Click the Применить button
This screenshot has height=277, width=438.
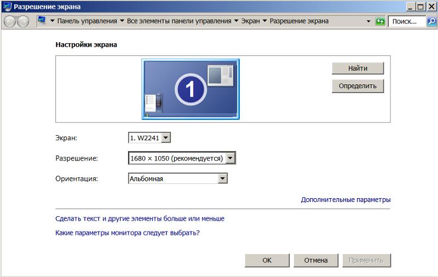tap(366, 260)
